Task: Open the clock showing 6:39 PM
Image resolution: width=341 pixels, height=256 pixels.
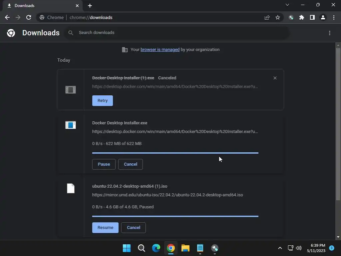Action: 316,248
